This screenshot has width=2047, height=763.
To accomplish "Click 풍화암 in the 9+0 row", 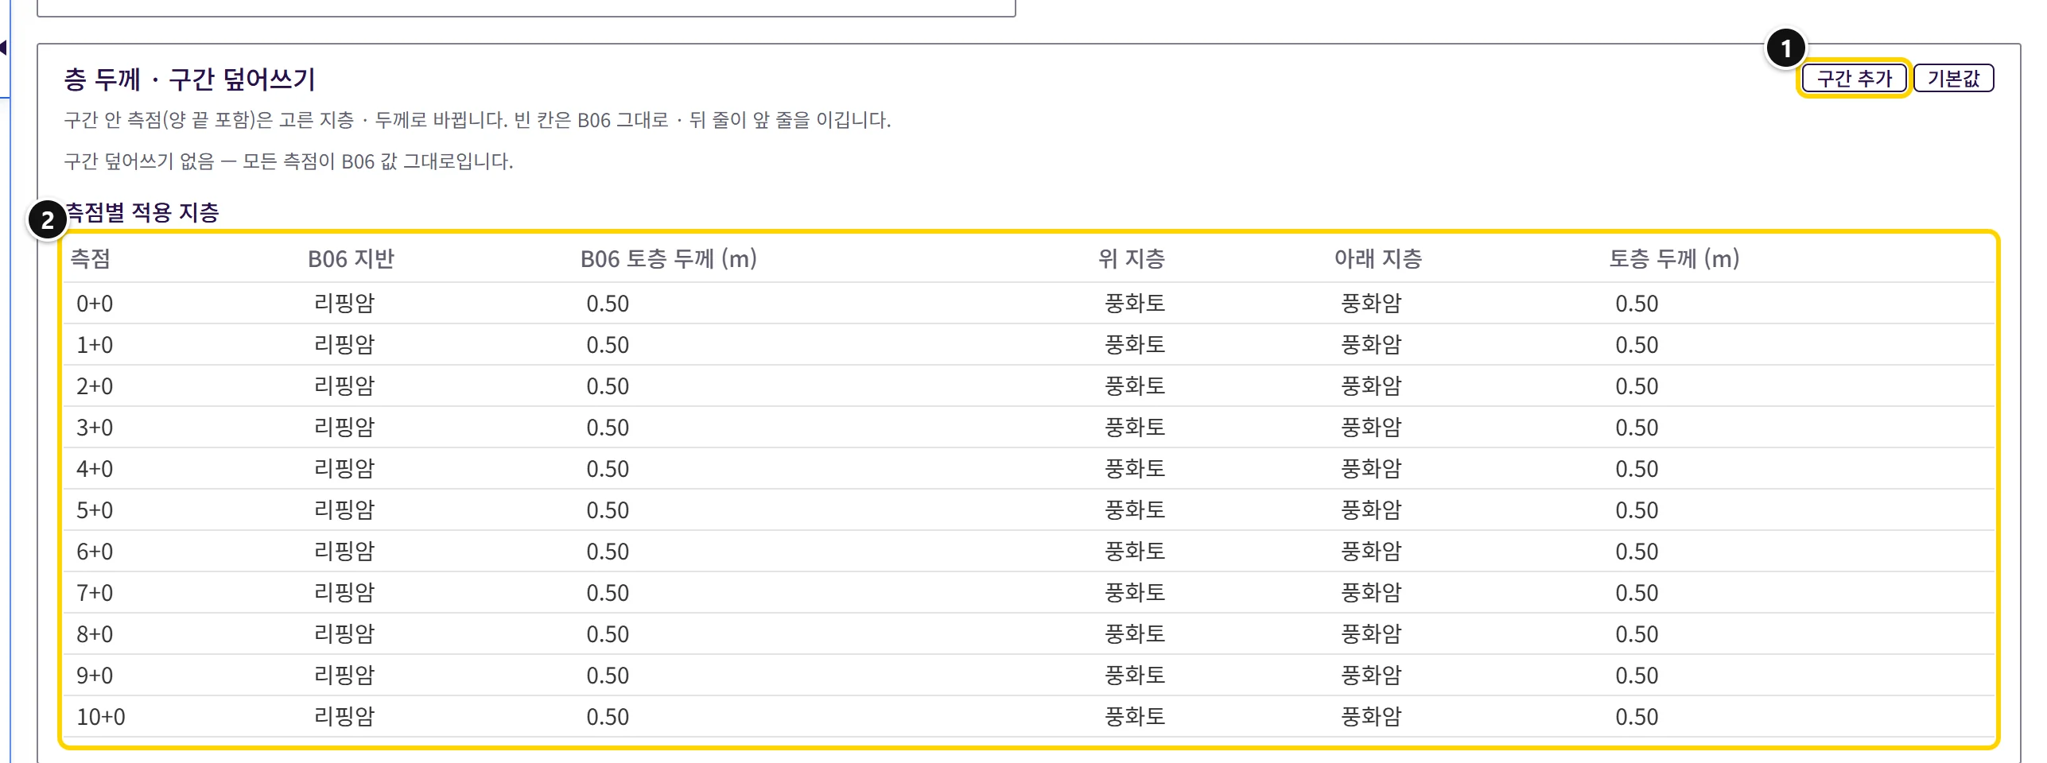I will [x=1372, y=675].
